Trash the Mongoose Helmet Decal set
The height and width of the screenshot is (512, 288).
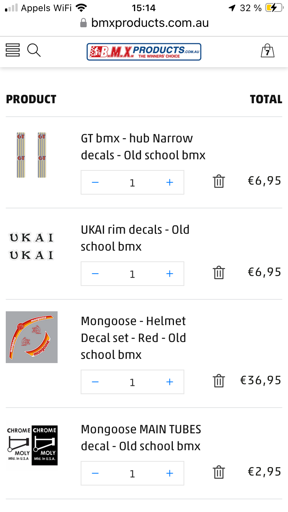click(218, 381)
